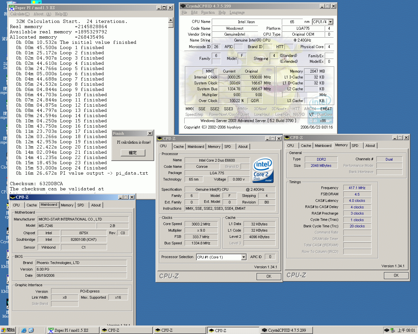The height and width of the screenshot is (334, 418).
Task: Open the Help(H) menu in Super PI
Action: pyautogui.click(x=61, y=14)
